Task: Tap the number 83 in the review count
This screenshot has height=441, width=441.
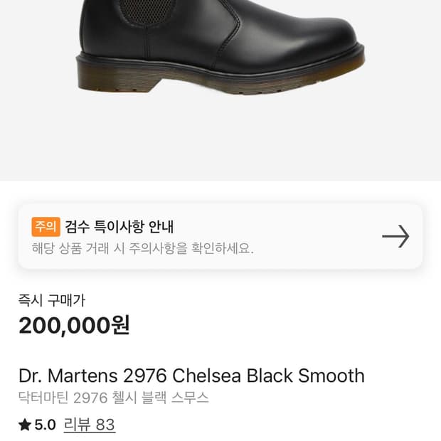Action: point(105,425)
